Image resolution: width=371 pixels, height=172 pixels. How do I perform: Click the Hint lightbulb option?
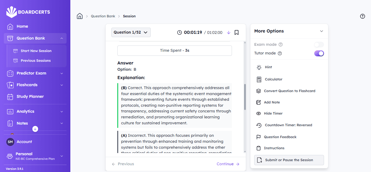coord(268,67)
